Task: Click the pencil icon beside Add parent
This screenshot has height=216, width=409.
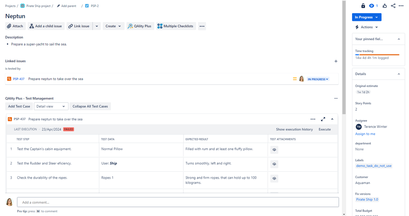Action: [59, 6]
